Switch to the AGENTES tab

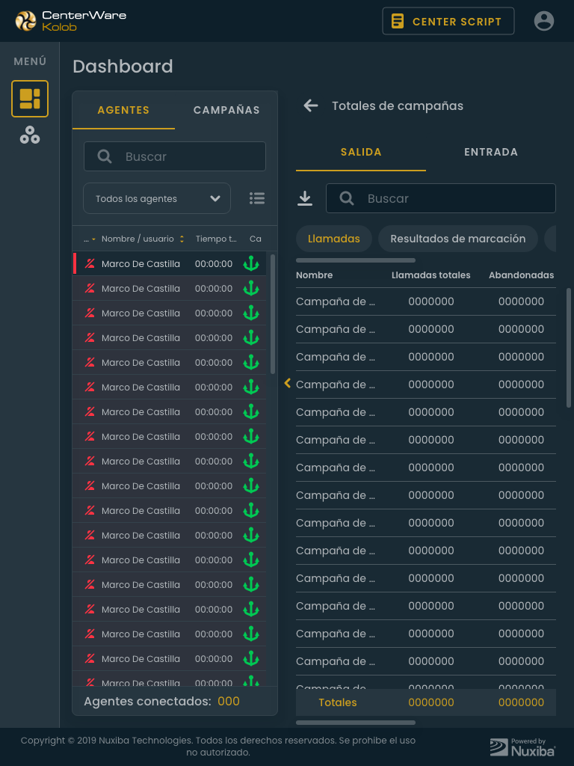click(x=123, y=110)
